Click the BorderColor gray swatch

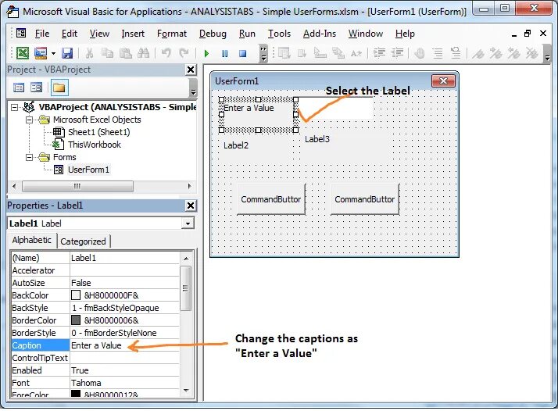[76, 320]
